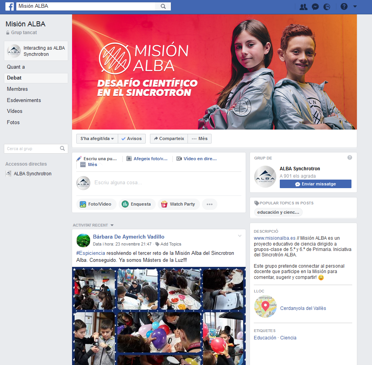Click the ALBA Synchrotron page logo
Screen dimensions: 372x365
(265, 177)
